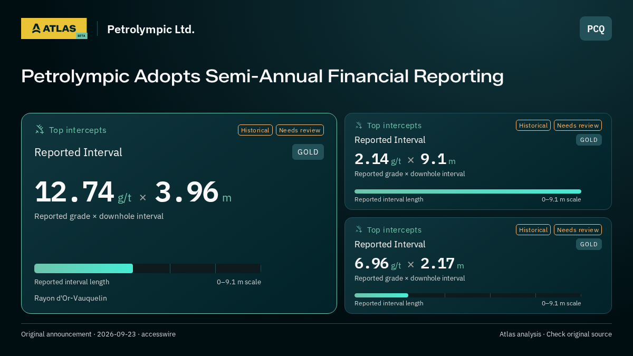The image size is (633, 356).
Task: Click the ATLAS beta logo
Action: [x=54, y=28]
